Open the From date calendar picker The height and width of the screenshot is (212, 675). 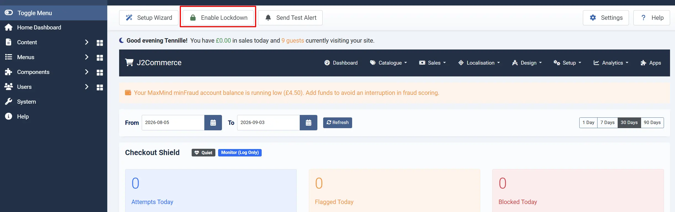click(x=213, y=123)
